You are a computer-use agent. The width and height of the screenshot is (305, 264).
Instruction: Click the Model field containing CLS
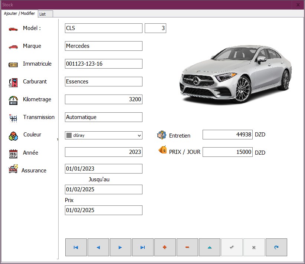click(104, 28)
